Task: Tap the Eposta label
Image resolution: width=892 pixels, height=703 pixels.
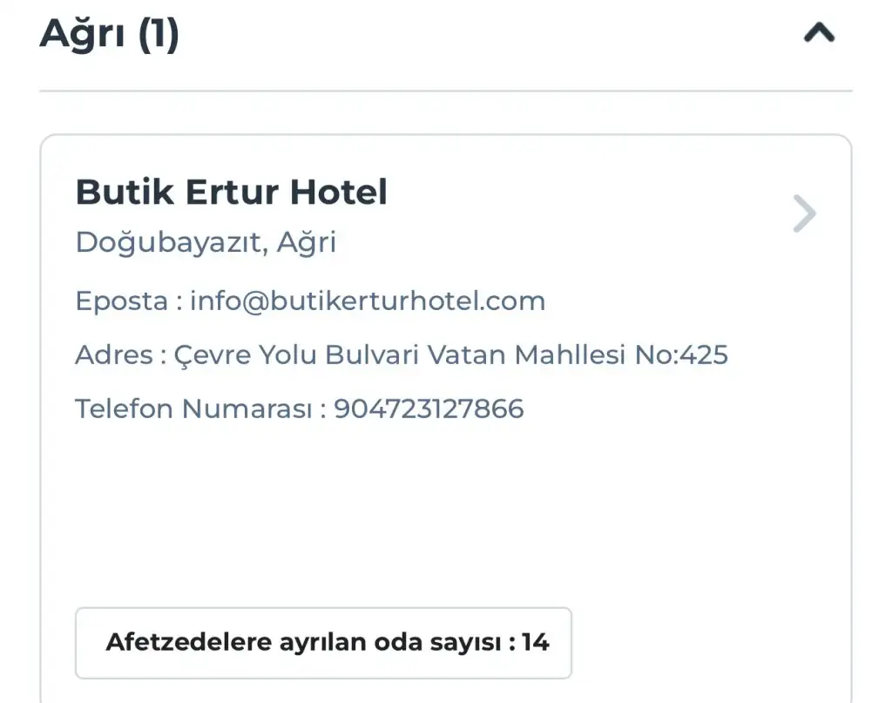Action: tap(121, 301)
